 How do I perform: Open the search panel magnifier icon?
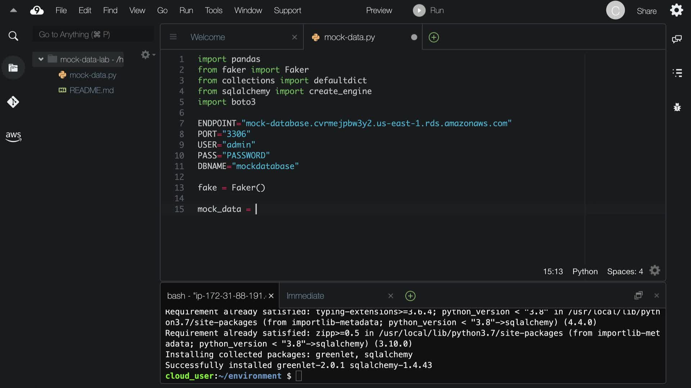coord(13,36)
